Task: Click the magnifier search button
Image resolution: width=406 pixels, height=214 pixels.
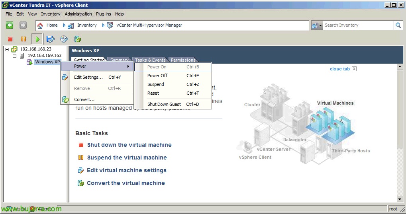Action: 398,25
